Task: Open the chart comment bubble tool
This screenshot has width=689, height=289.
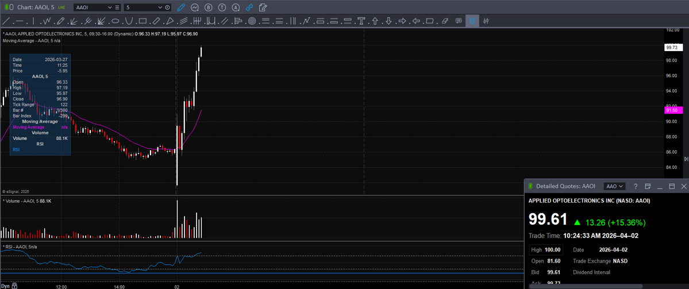Action: pos(459,21)
